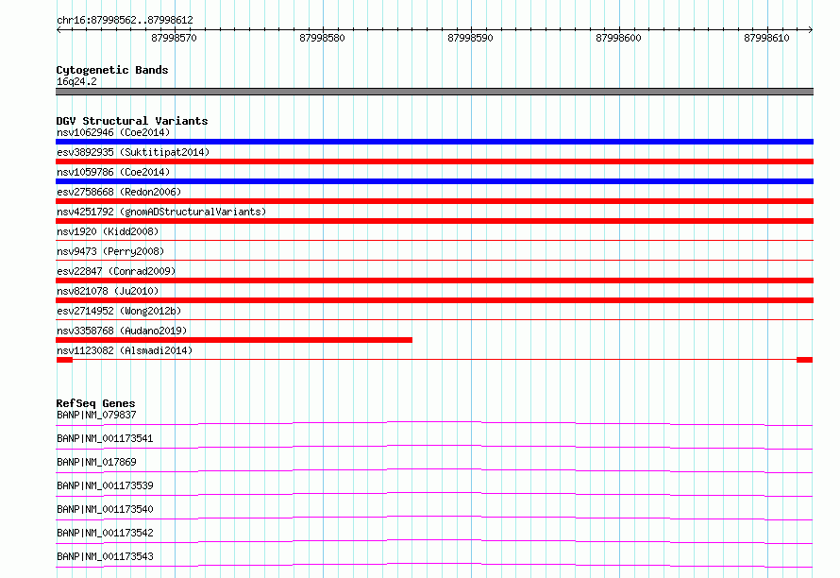Click the blue bar under nsv1059786
Screen dimensions: 840x578
[434, 181]
